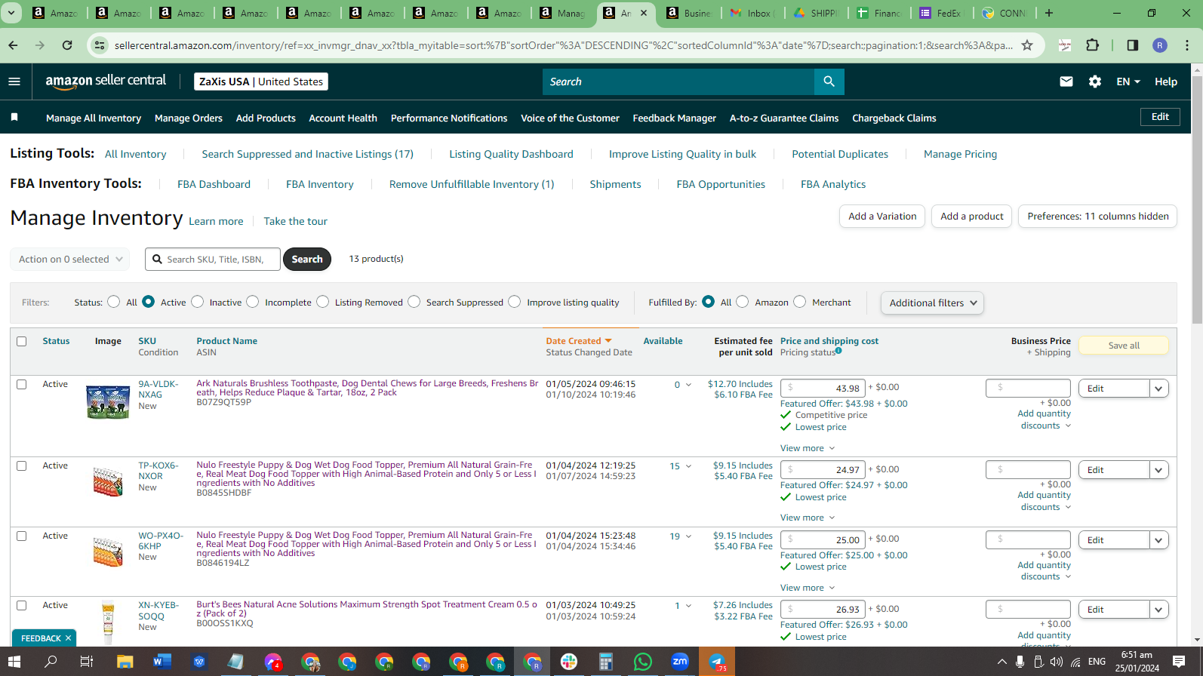Check the row for SKU 9A-VLDK-NXAG
The width and height of the screenshot is (1203, 676).
click(x=22, y=384)
